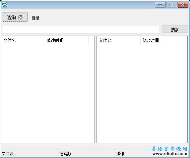Image resolution: width=190 pixels, height=158 pixels.
Task: Click the 选择目录 button
Action: [15, 17]
